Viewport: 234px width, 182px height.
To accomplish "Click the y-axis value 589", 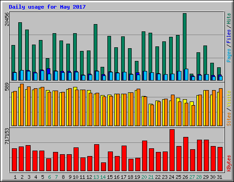I will [x=7, y=86].
